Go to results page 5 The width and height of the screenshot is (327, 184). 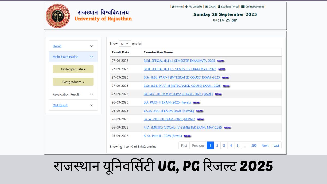pos(238,146)
